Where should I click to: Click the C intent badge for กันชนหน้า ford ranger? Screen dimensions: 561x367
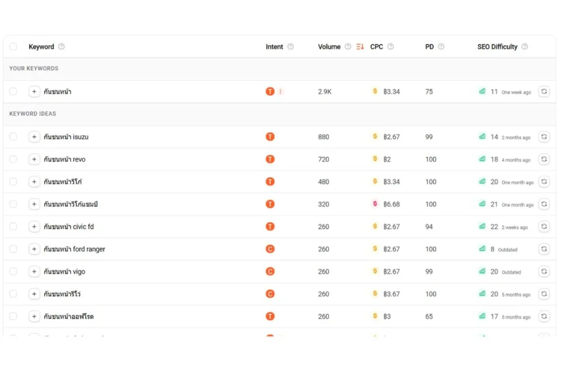coord(270,249)
